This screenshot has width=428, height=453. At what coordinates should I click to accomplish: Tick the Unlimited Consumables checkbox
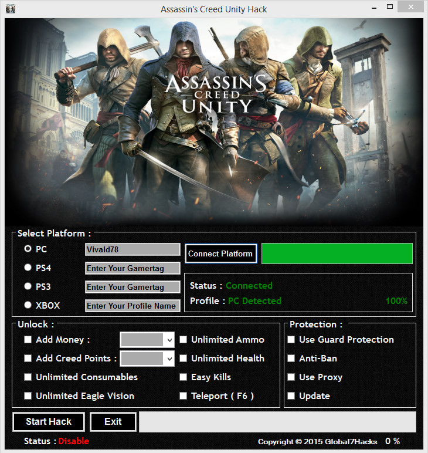tap(28, 377)
